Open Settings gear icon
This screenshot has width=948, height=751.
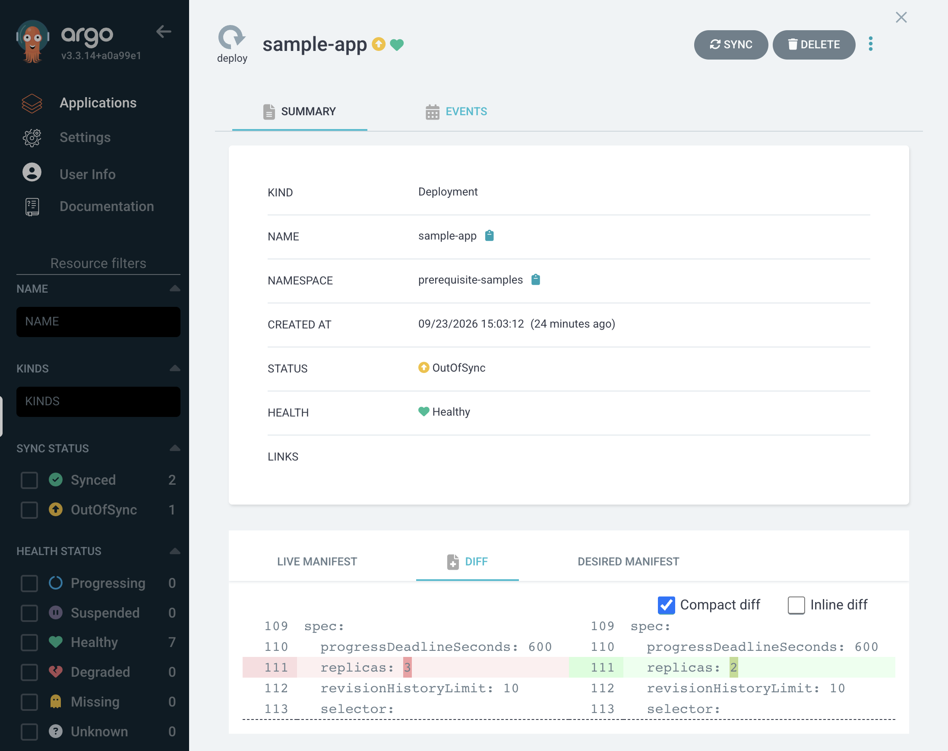tap(32, 138)
